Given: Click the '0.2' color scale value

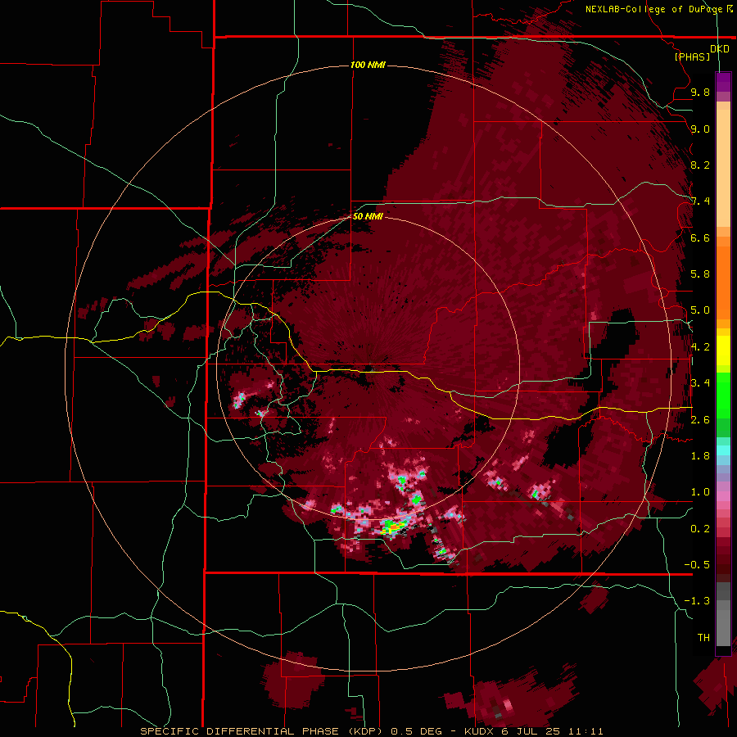Looking at the screenshot, I should [x=700, y=528].
